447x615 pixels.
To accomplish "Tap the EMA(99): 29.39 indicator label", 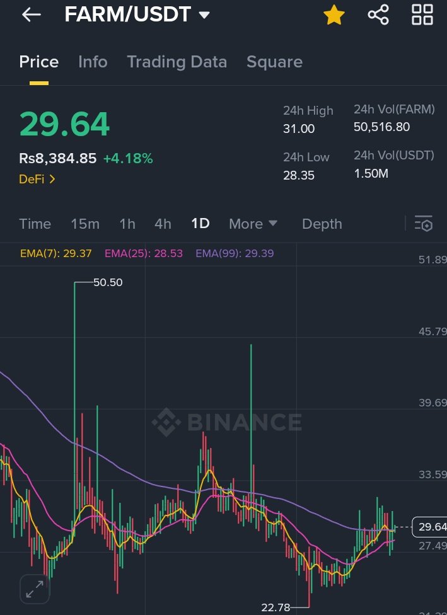I will [x=235, y=253].
